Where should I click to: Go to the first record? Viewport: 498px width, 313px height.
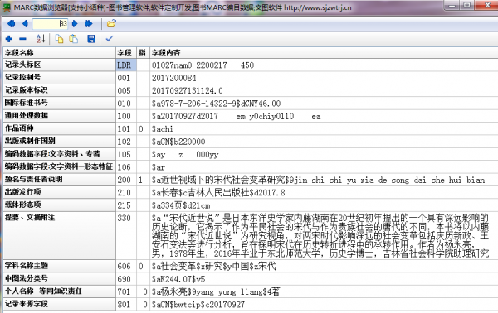(11, 23)
